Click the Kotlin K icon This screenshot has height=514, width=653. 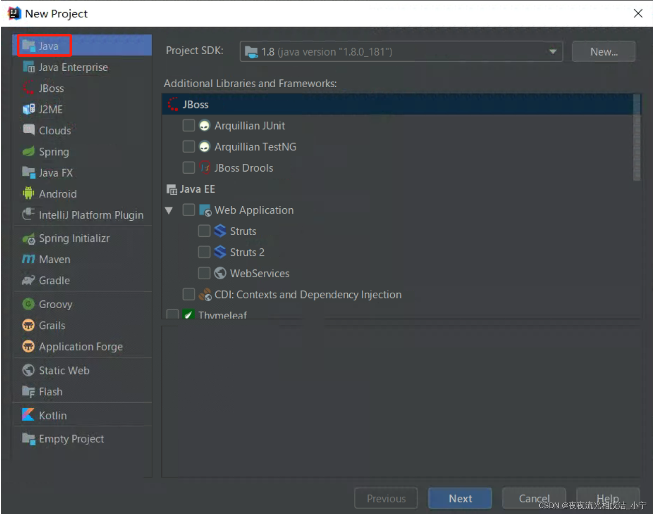click(x=28, y=414)
